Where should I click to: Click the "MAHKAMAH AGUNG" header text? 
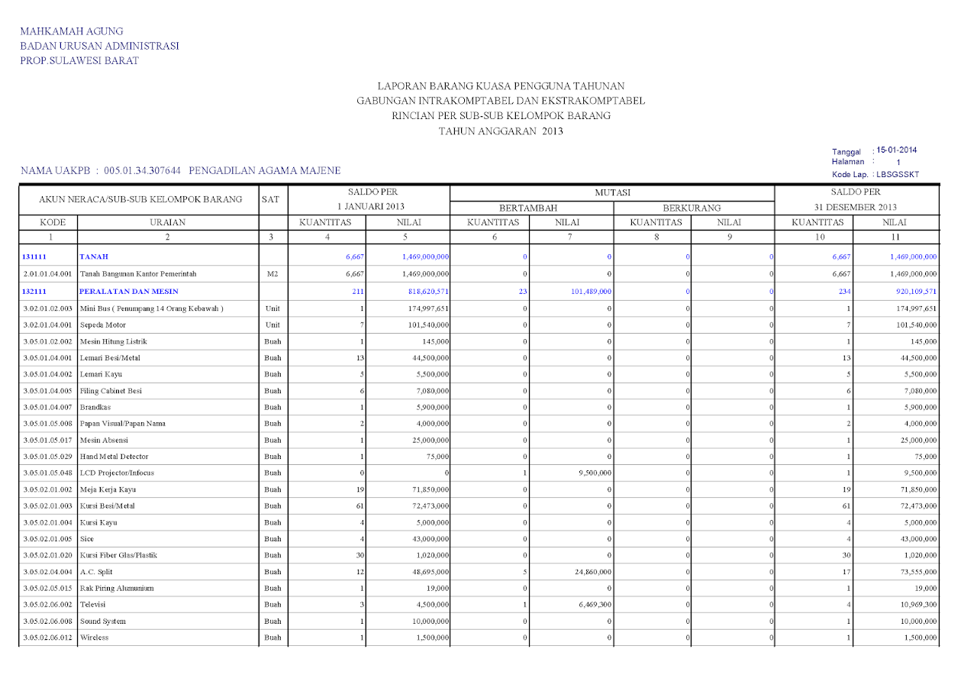coord(72,31)
